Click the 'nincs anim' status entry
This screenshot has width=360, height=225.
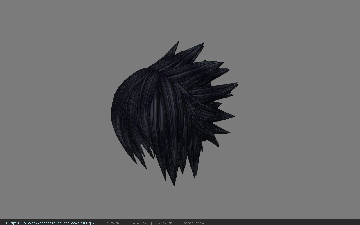coord(194,223)
